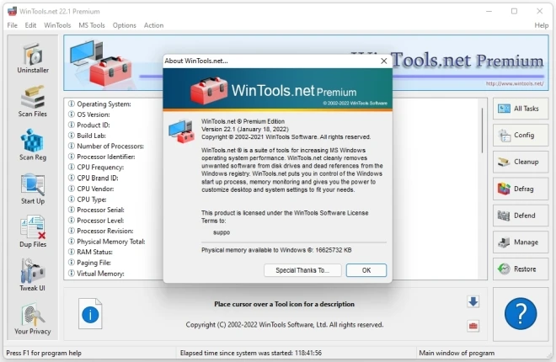Screen dimensions: 556x362
Task: Select the Processor Revision row
Action: pyautogui.click(x=101, y=231)
